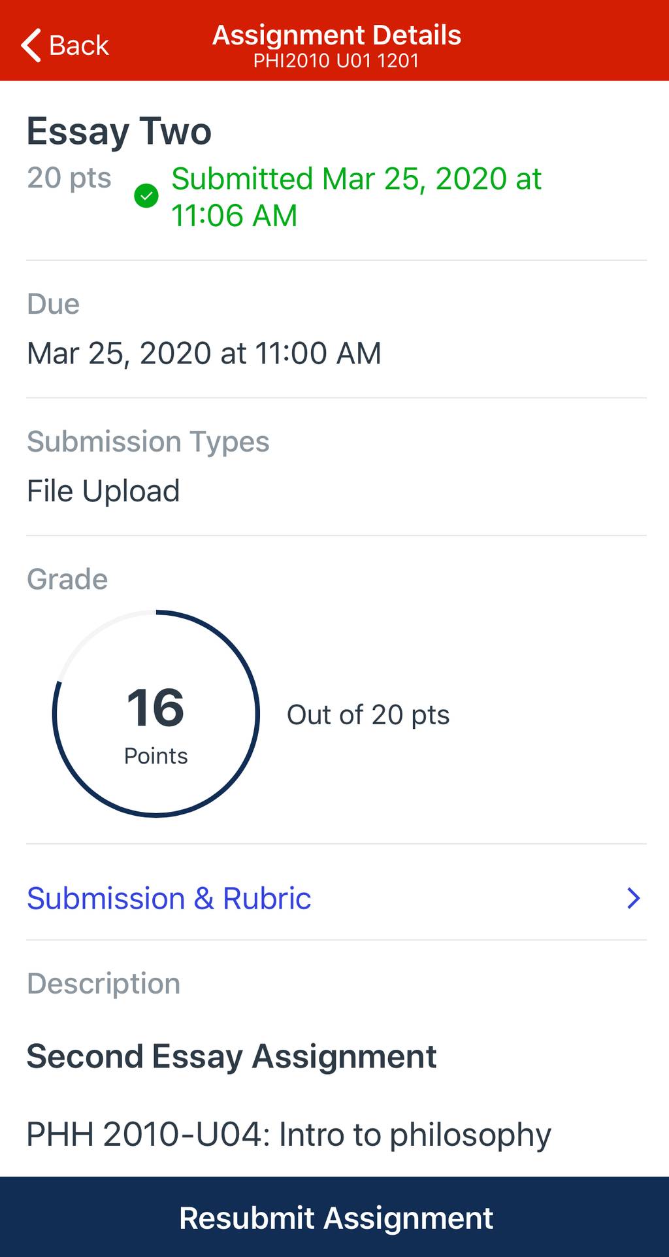Tap the Essay Two title
Viewport: 669px width, 1257px height.
[119, 131]
